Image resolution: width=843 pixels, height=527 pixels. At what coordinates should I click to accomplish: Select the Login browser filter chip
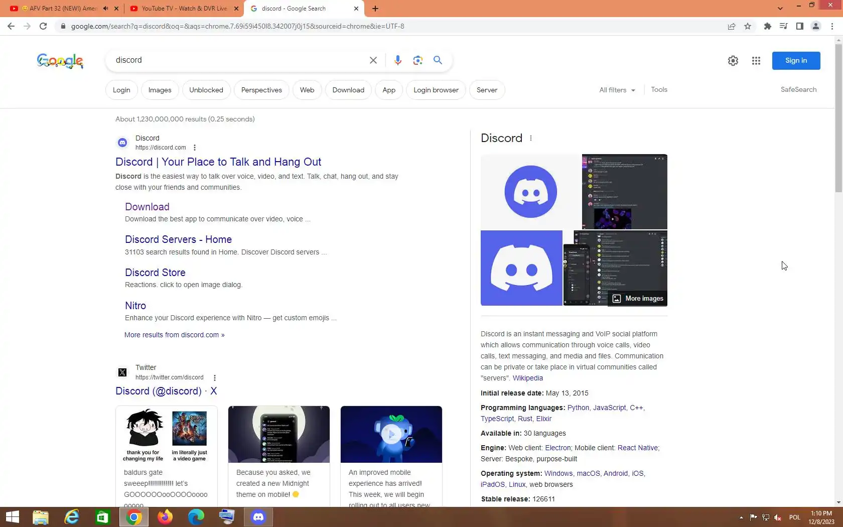point(436,90)
